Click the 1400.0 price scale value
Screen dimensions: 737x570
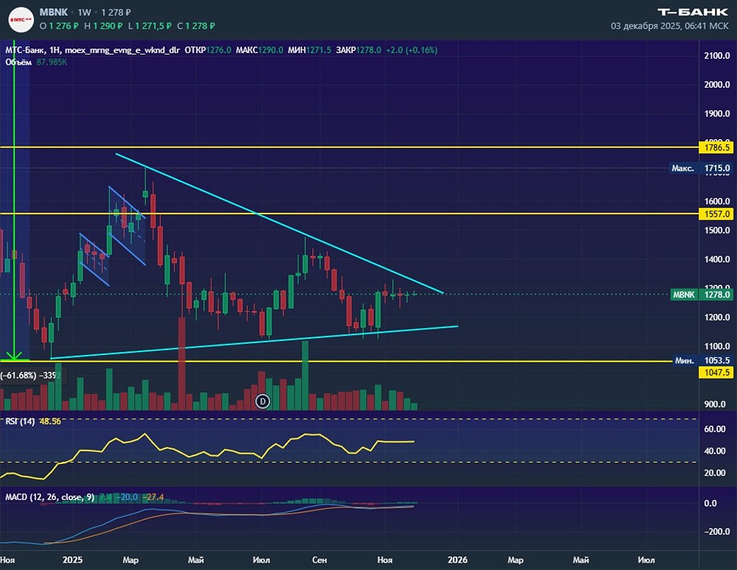pos(717,259)
